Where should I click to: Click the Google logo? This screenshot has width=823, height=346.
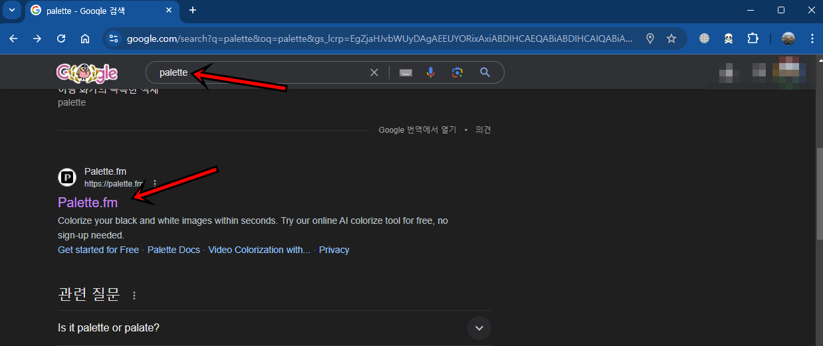click(x=87, y=72)
